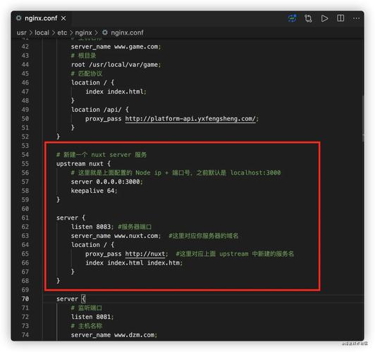This screenshot has height=352, width=375.
Task: Select the usr breadcrumb segment
Action: [x=22, y=32]
